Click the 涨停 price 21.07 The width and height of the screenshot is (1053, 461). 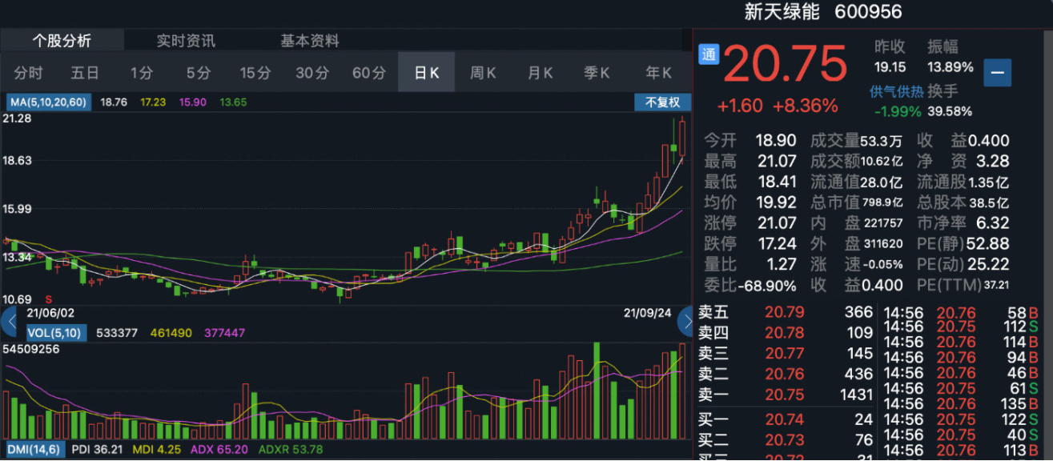click(x=777, y=222)
